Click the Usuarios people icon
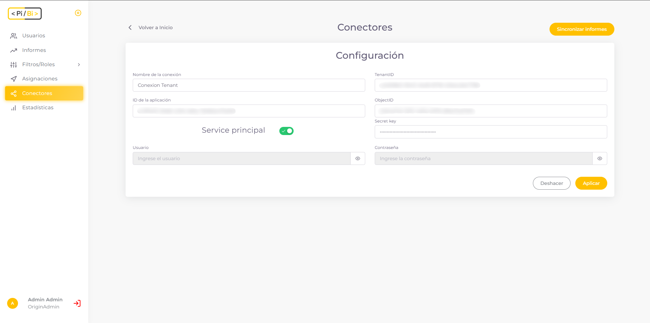 click(x=14, y=36)
